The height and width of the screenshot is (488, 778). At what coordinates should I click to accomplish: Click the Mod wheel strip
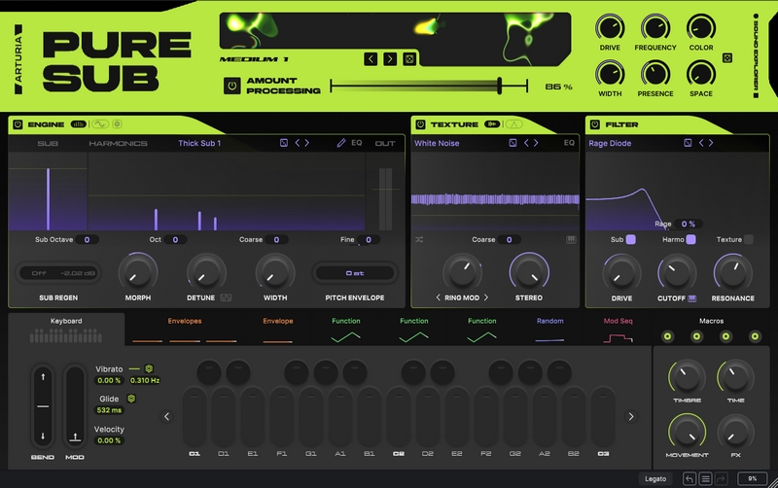point(75,405)
